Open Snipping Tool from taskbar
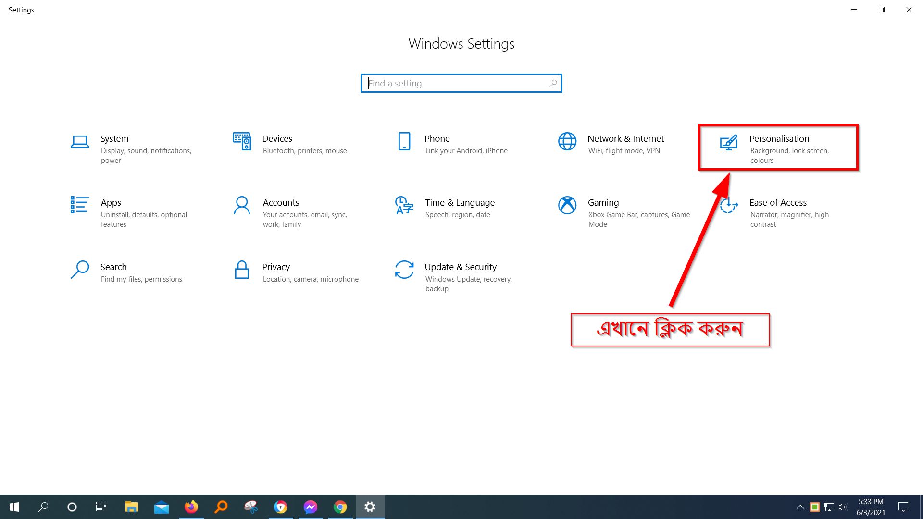This screenshot has width=923, height=519. point(251,507)
